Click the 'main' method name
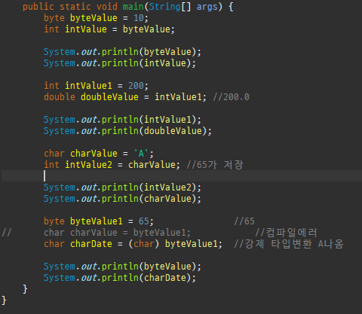362x314 pixels. click(x=133, y=7)
